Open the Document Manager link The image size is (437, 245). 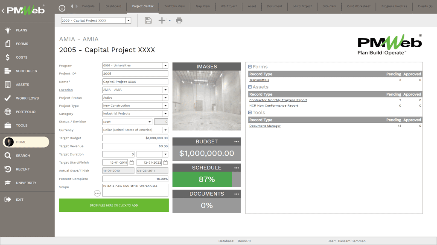pos(265,126)
